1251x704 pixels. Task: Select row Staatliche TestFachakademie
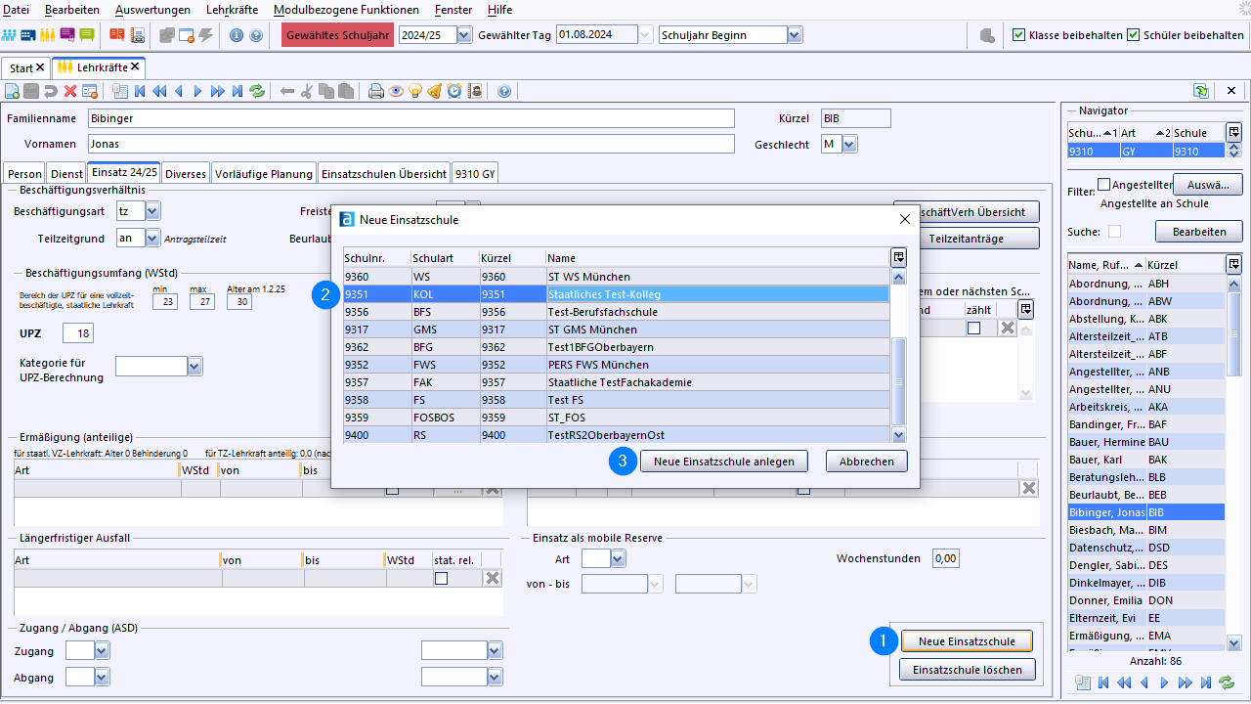(616, 382)
